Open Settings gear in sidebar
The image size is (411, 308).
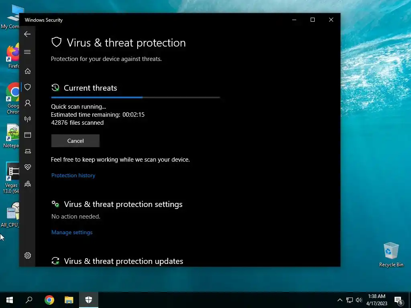click(28, 255)
